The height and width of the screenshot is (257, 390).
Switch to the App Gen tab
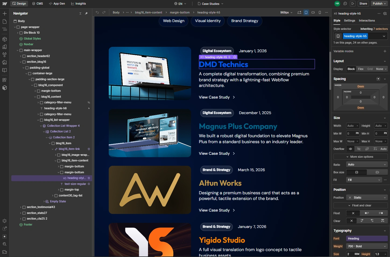pos(57,4)
